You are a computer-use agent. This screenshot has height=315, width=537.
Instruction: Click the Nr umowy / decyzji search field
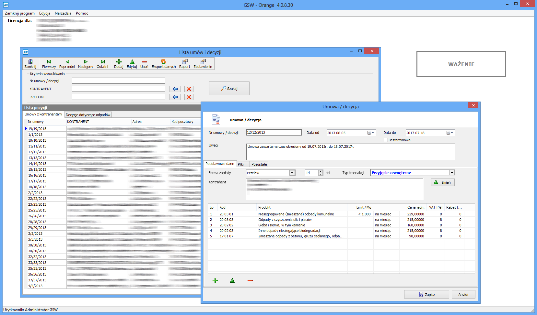(x=118, y=81)
